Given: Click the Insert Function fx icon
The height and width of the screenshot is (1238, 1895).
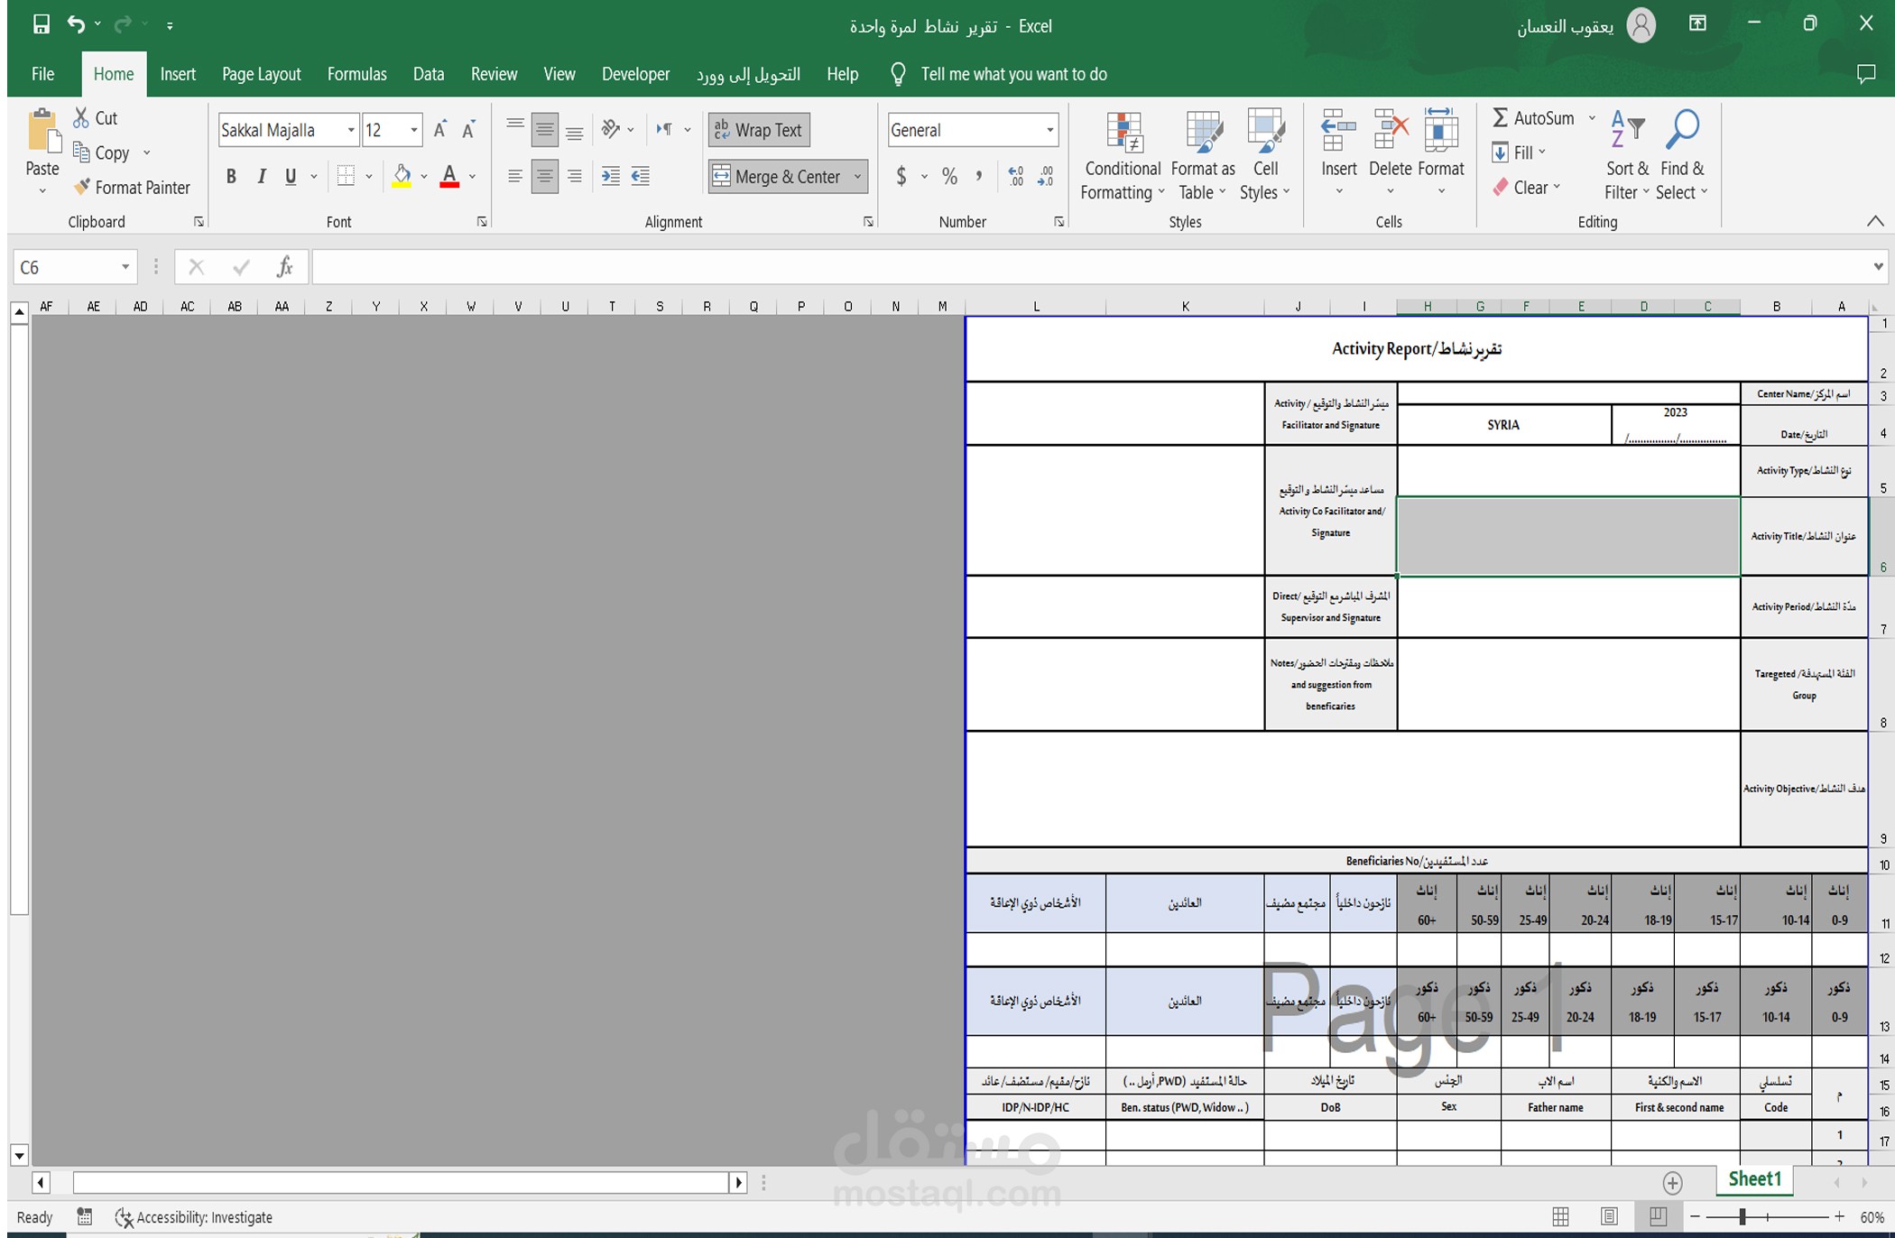Looking at the screenshot, I should coord(284,267).
